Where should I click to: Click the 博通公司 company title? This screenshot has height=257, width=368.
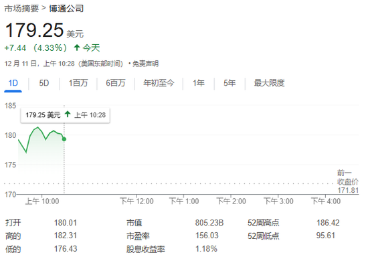[x=66, y=9]
